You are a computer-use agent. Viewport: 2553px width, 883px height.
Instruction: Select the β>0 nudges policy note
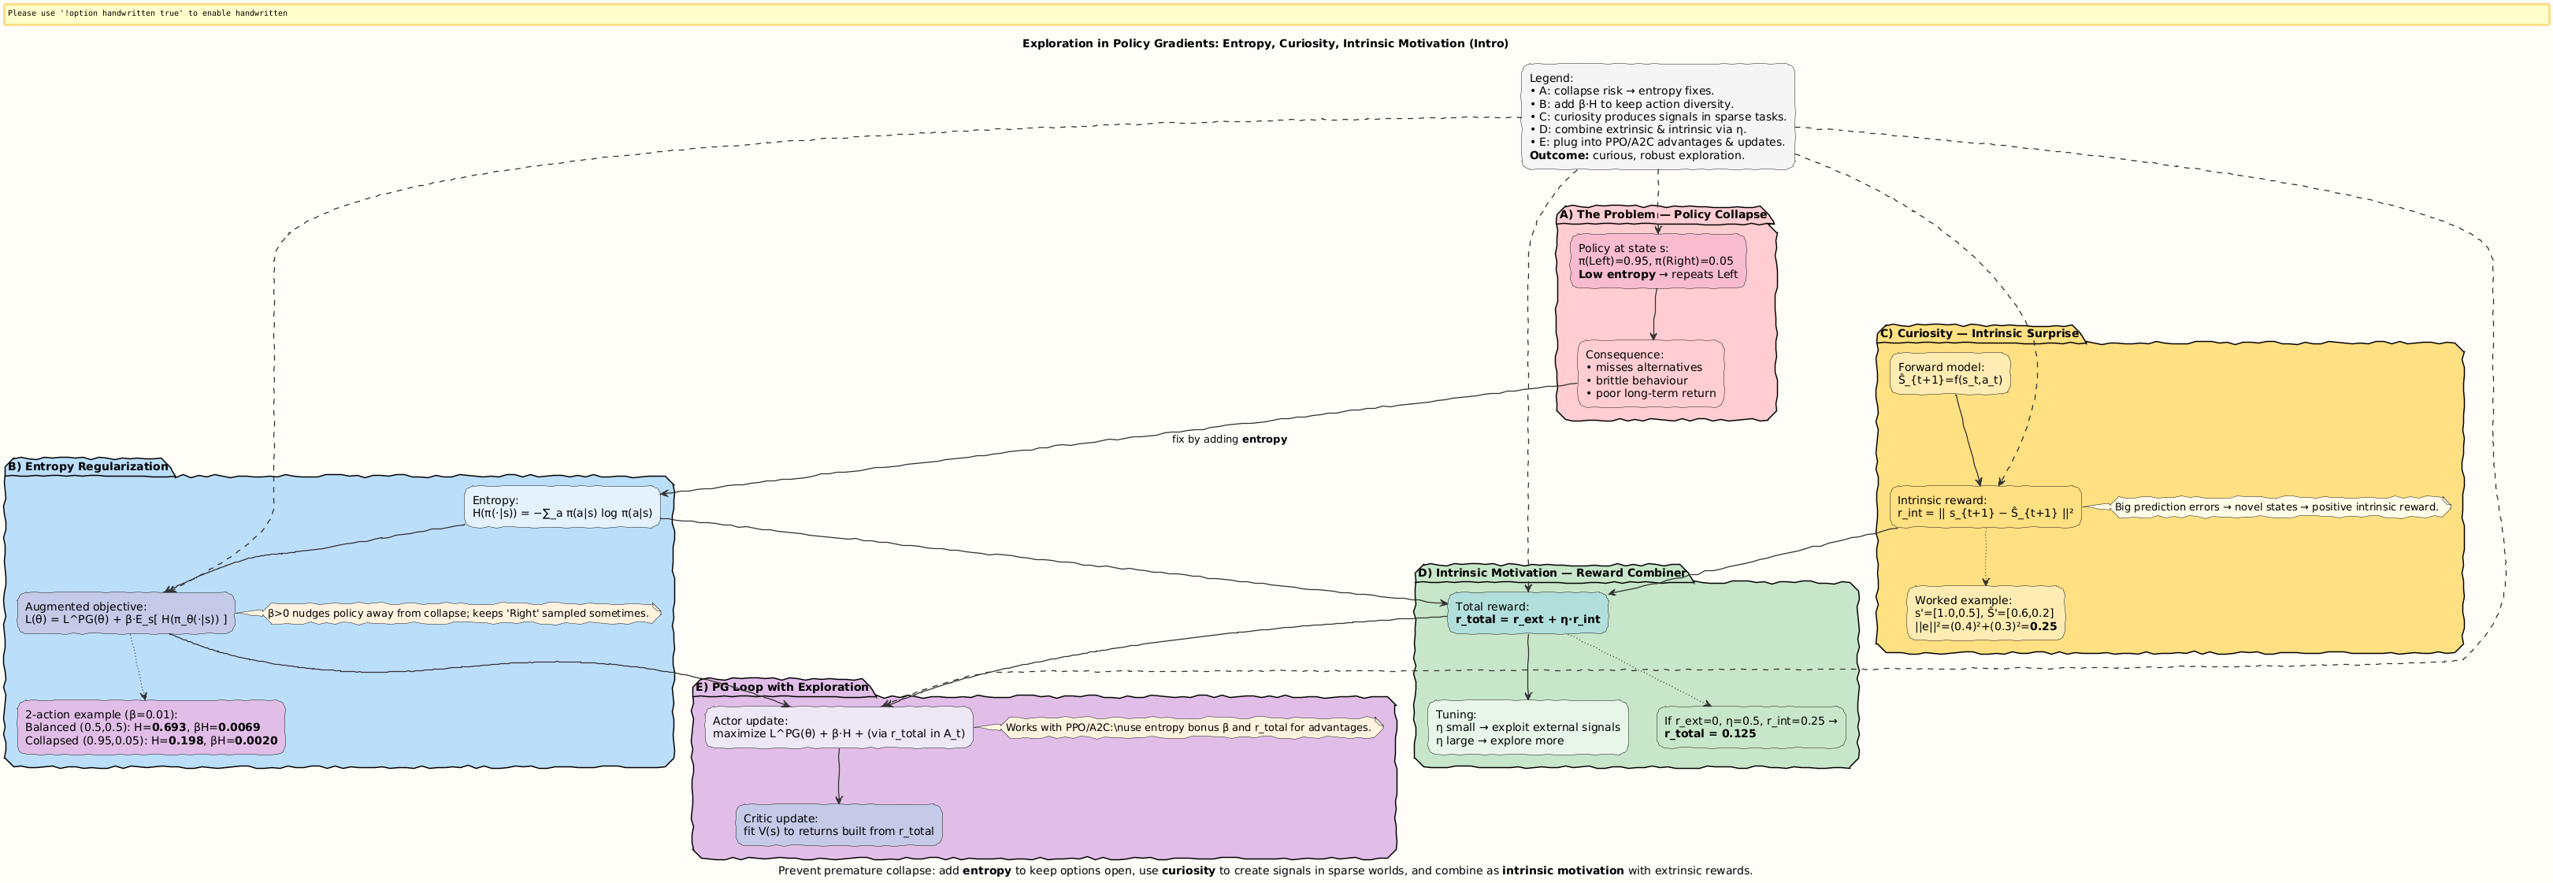tap(458, 614)
